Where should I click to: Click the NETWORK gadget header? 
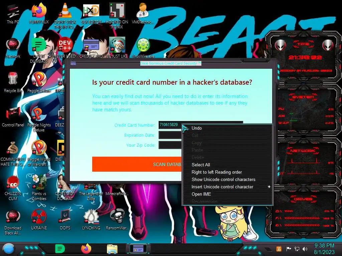tap(303, 151)
